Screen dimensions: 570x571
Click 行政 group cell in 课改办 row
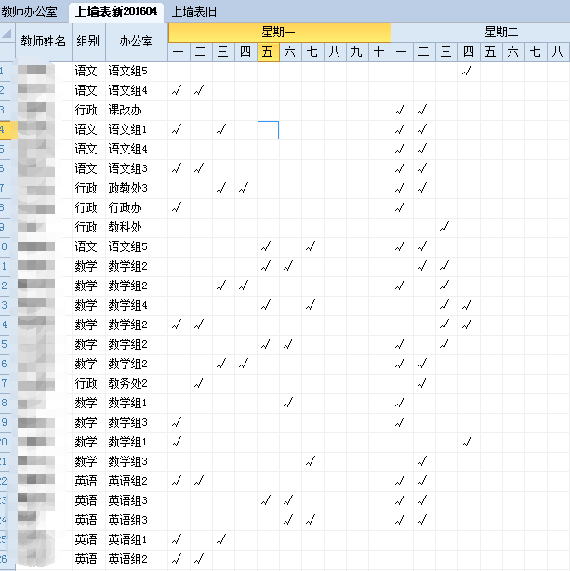pyautogui.click(x=88, y=110)
